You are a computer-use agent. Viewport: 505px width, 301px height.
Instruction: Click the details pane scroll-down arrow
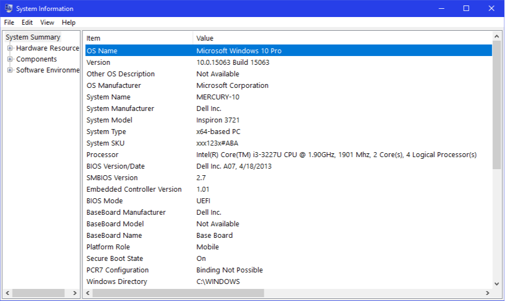pyautogui.click(x=497, y=283)
